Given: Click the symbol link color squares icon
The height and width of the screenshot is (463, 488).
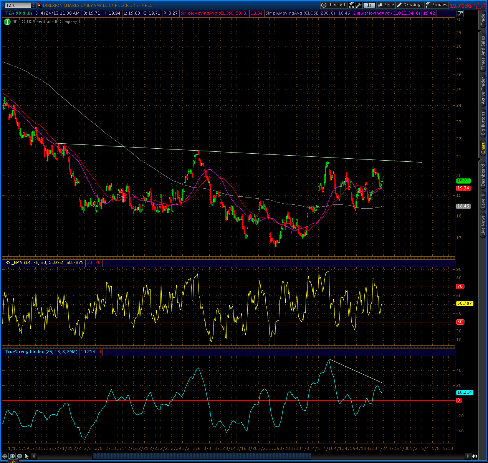Looking at the screenshot, I should point(39,5).
